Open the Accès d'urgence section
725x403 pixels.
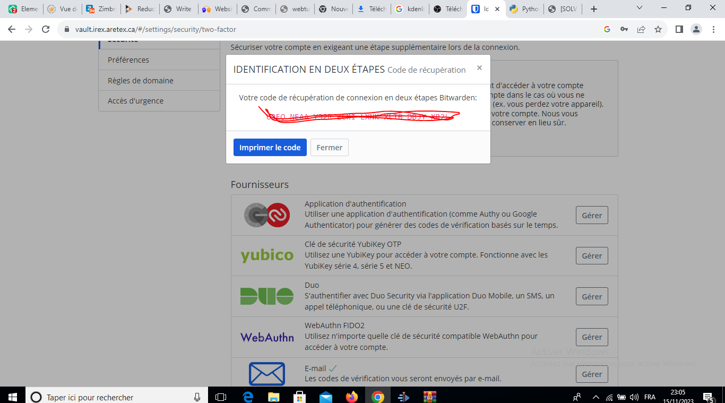tap(159, 101)
